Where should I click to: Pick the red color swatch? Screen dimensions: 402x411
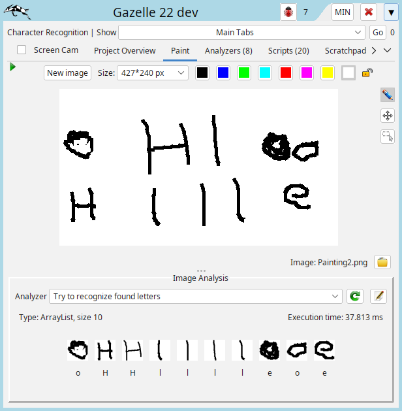(x=286, y=73)
